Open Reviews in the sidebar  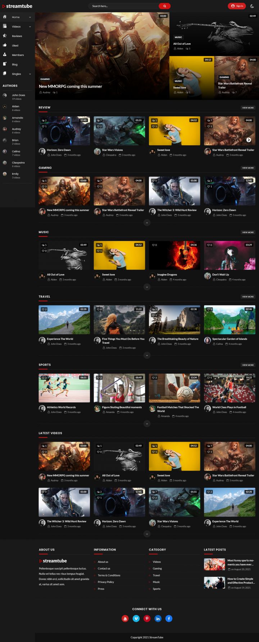(17, 36)
